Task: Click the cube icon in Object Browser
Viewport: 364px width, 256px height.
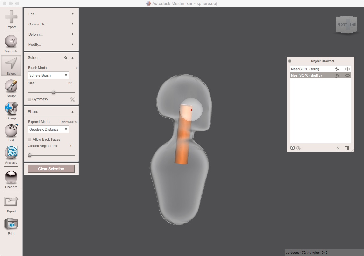Action: (292, 148)
